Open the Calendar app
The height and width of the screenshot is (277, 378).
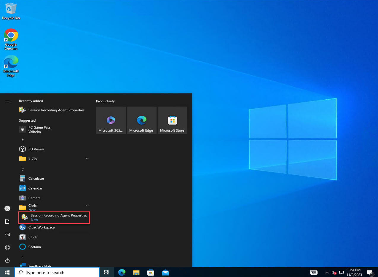[x=35, y=188]
